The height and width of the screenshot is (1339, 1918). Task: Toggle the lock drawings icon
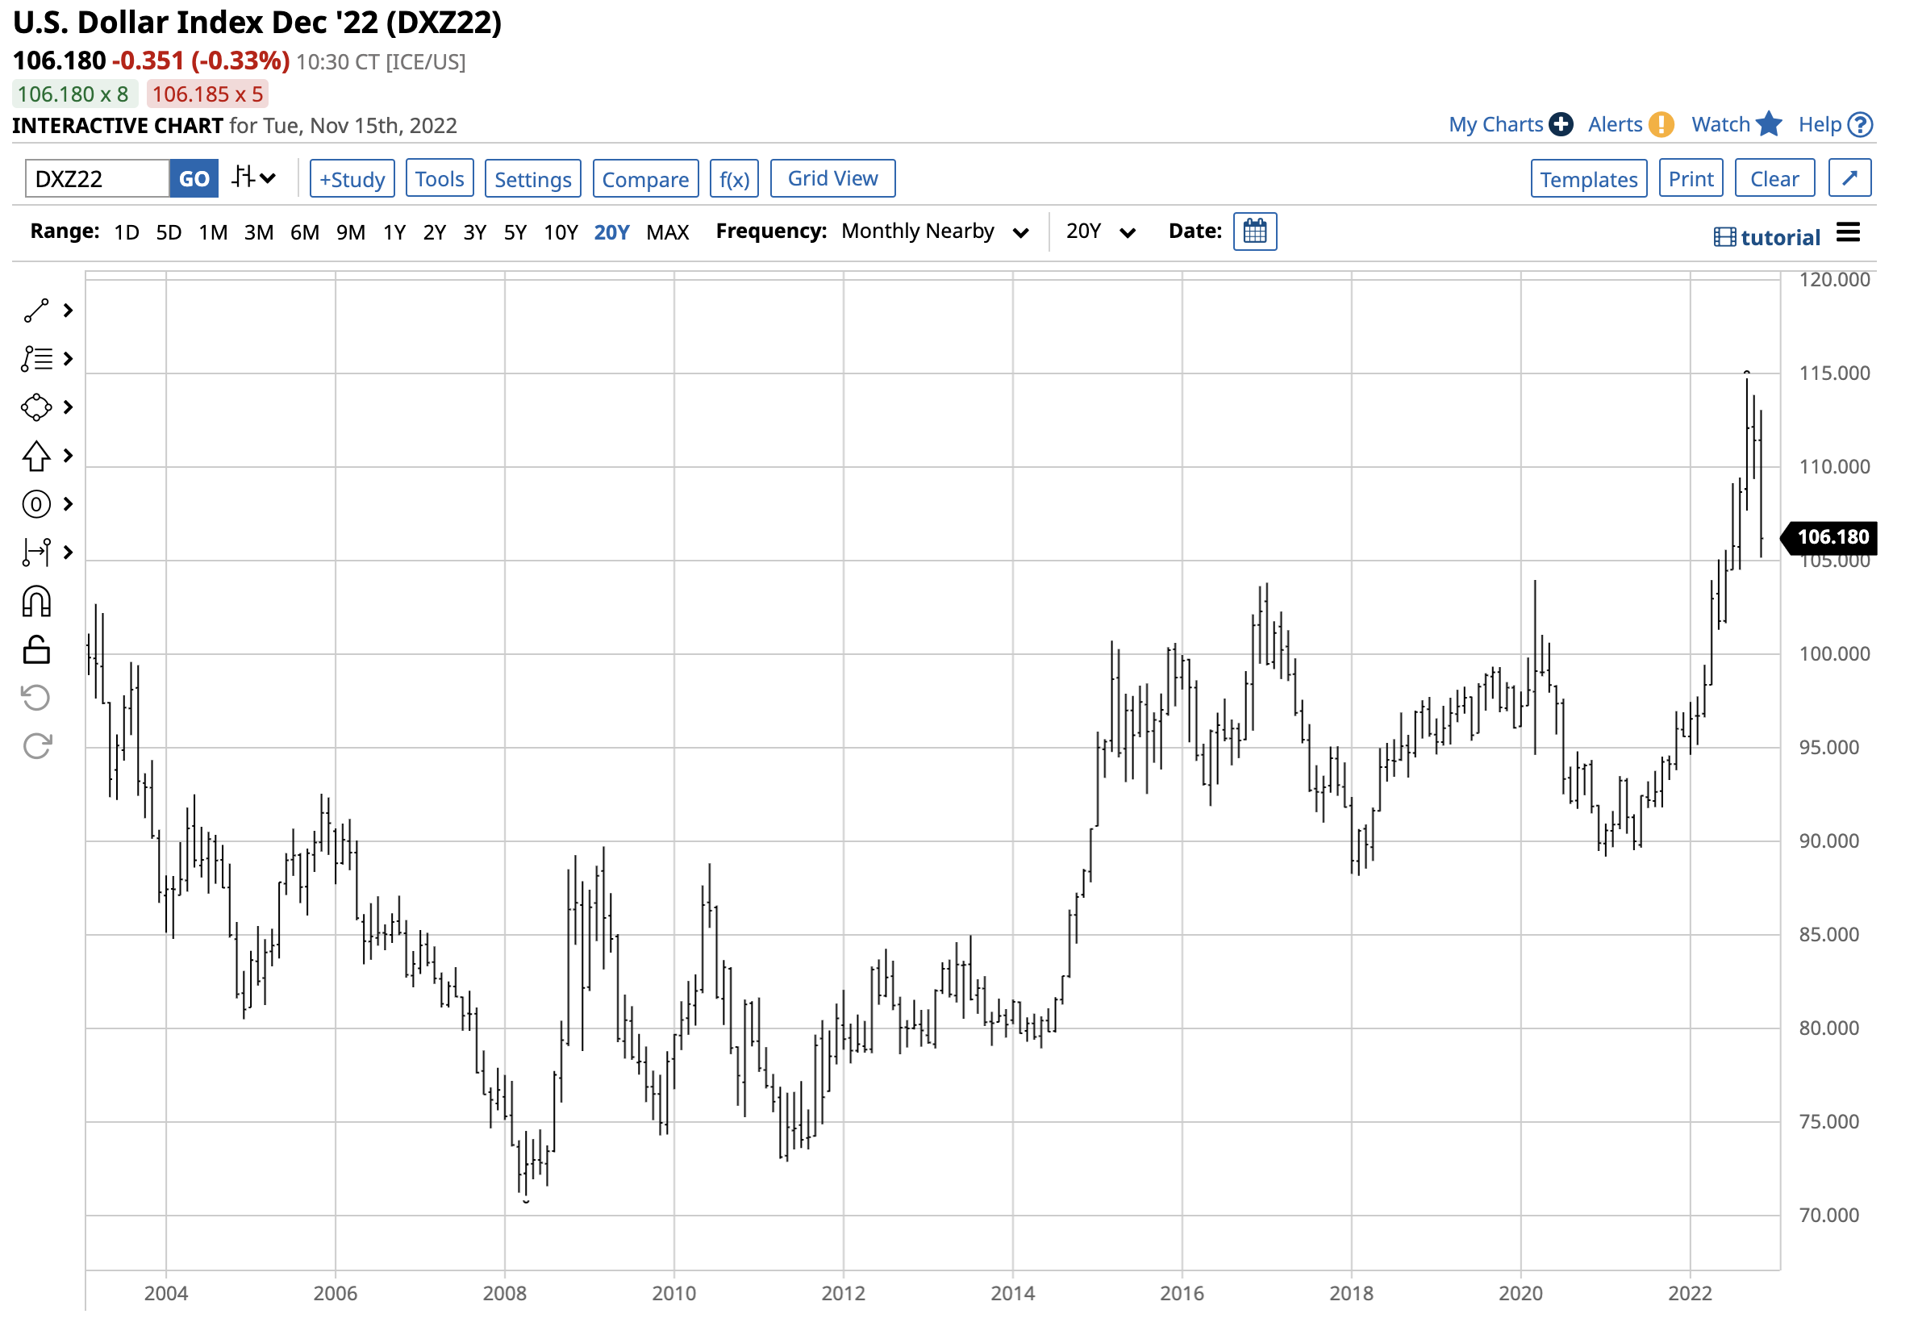36,650
